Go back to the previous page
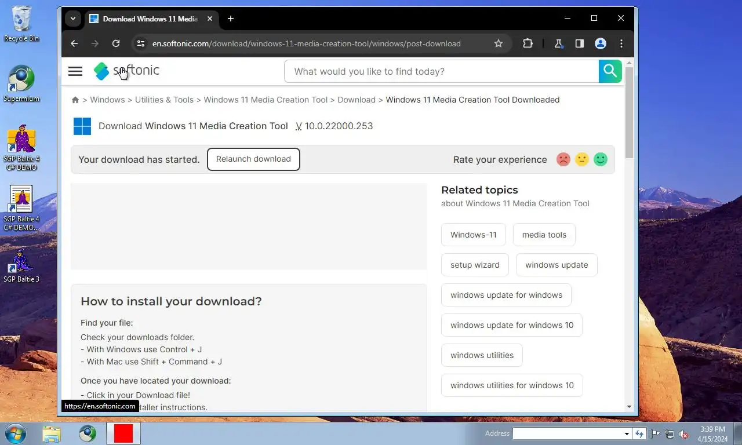The height and width of the screenshot is (445, 742). coord(74,43)
